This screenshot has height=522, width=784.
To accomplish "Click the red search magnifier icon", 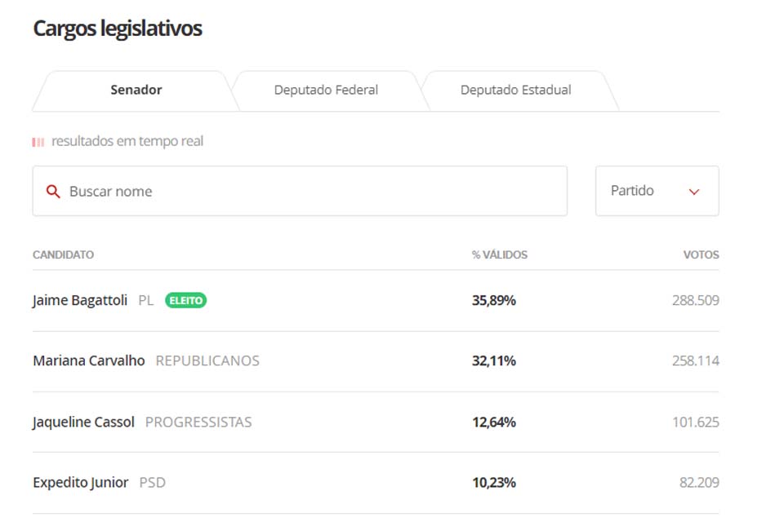I will point(53,192).
